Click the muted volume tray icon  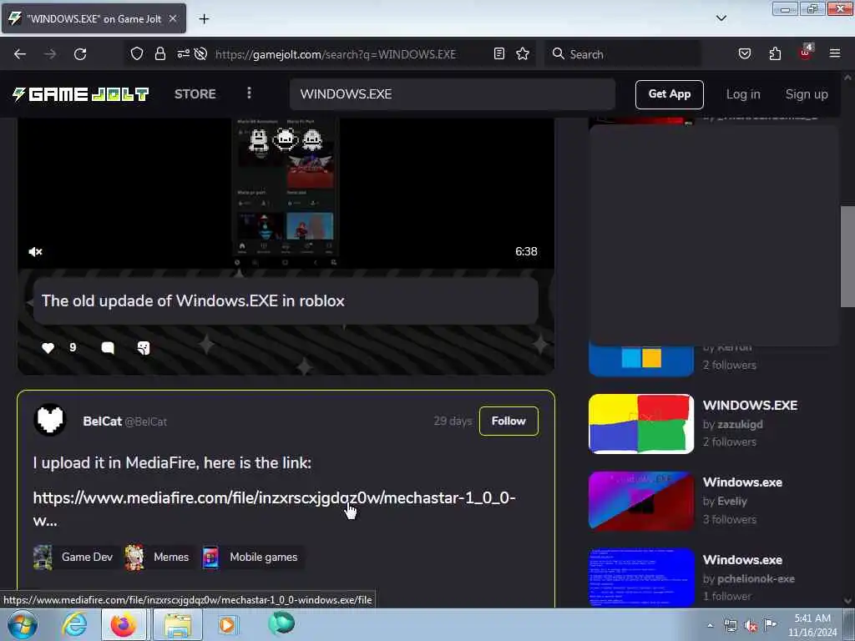click(x=751, y=625)
